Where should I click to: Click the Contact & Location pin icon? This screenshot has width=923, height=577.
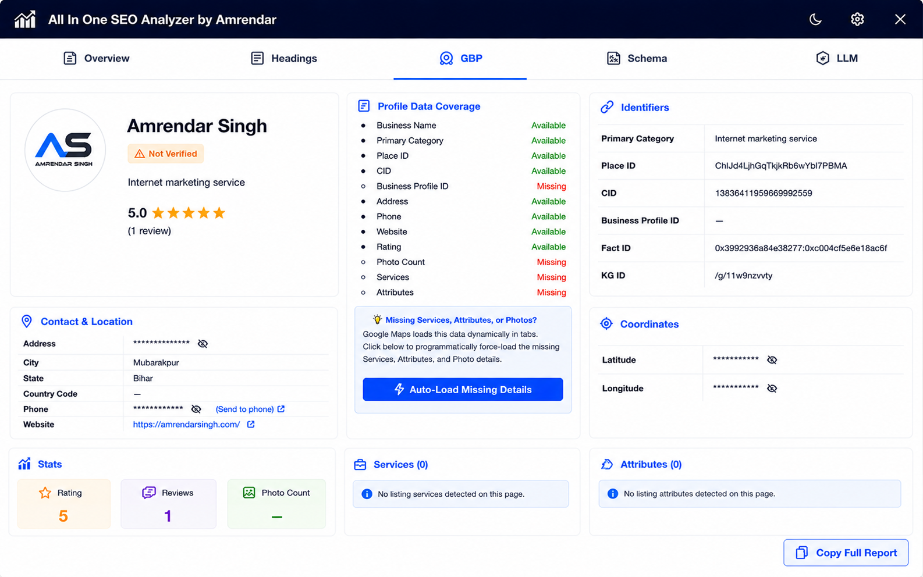[27, 322]
